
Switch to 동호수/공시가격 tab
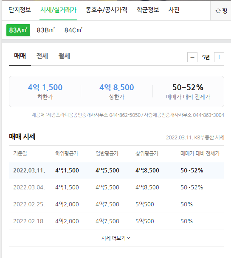coord(106,10)
